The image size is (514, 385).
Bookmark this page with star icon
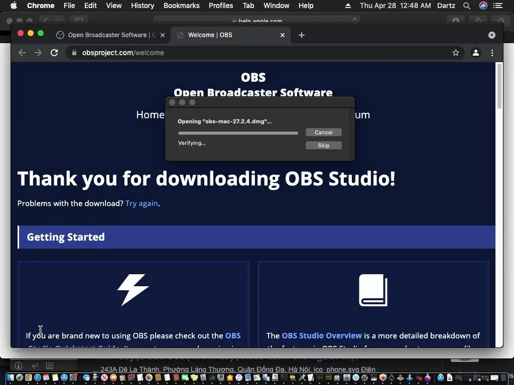click(456, 53)
